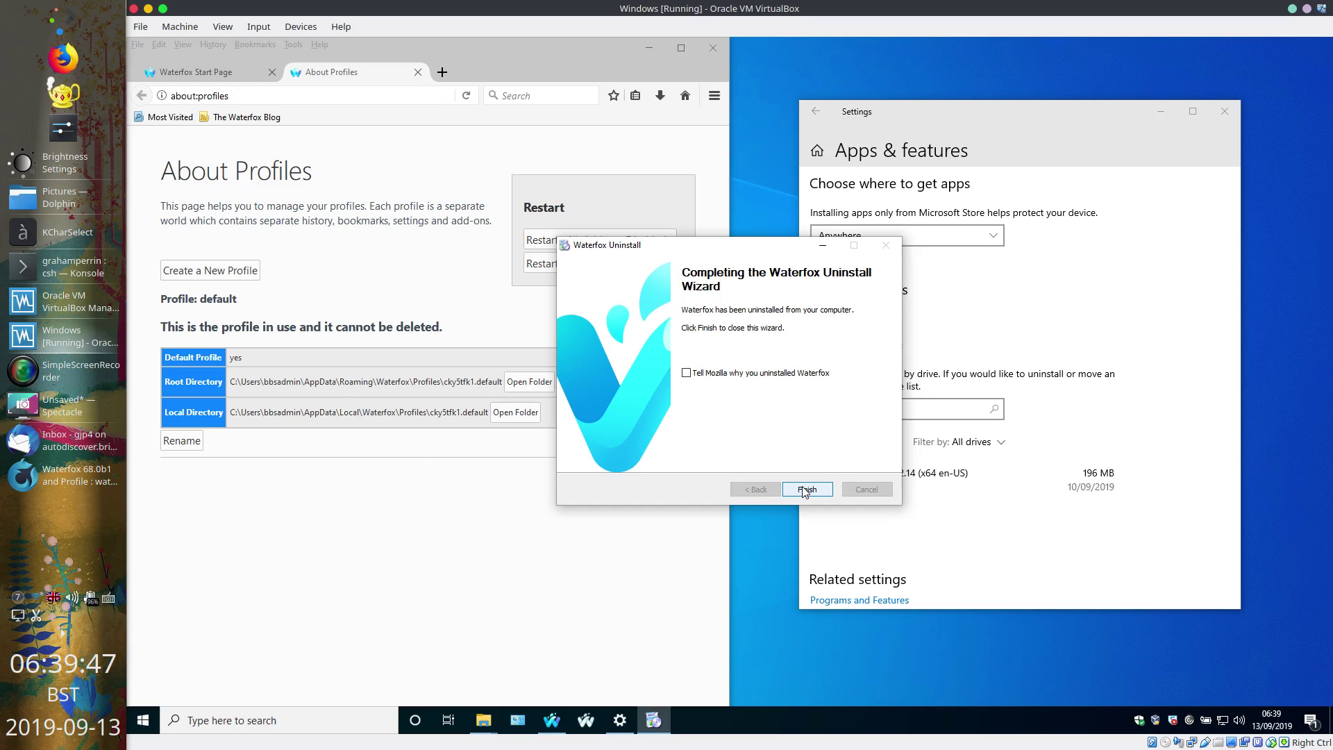Open the Waterfox hamburger menu
This screenshot has width=1333, height=750.
tap(714, 95)
